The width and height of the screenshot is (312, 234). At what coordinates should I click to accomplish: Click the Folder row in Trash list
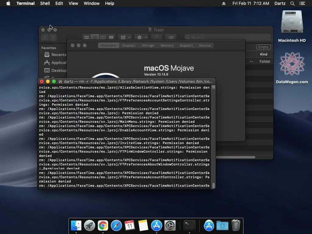(259, 62)
